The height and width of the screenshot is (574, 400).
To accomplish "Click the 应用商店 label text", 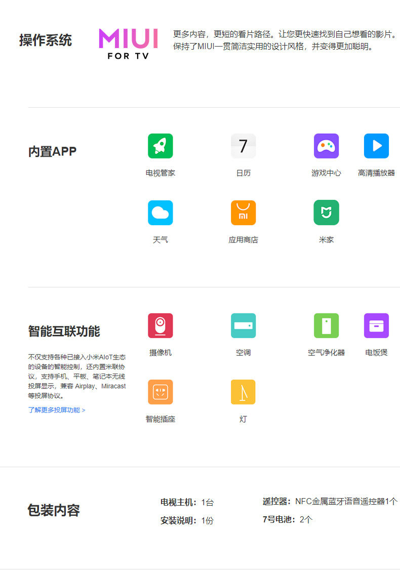I will click(243, 240).
